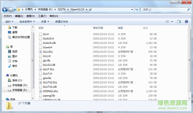Click the Forward navigation arrow
The height and width of the screenshot is (113, 193).
[11, 10]
